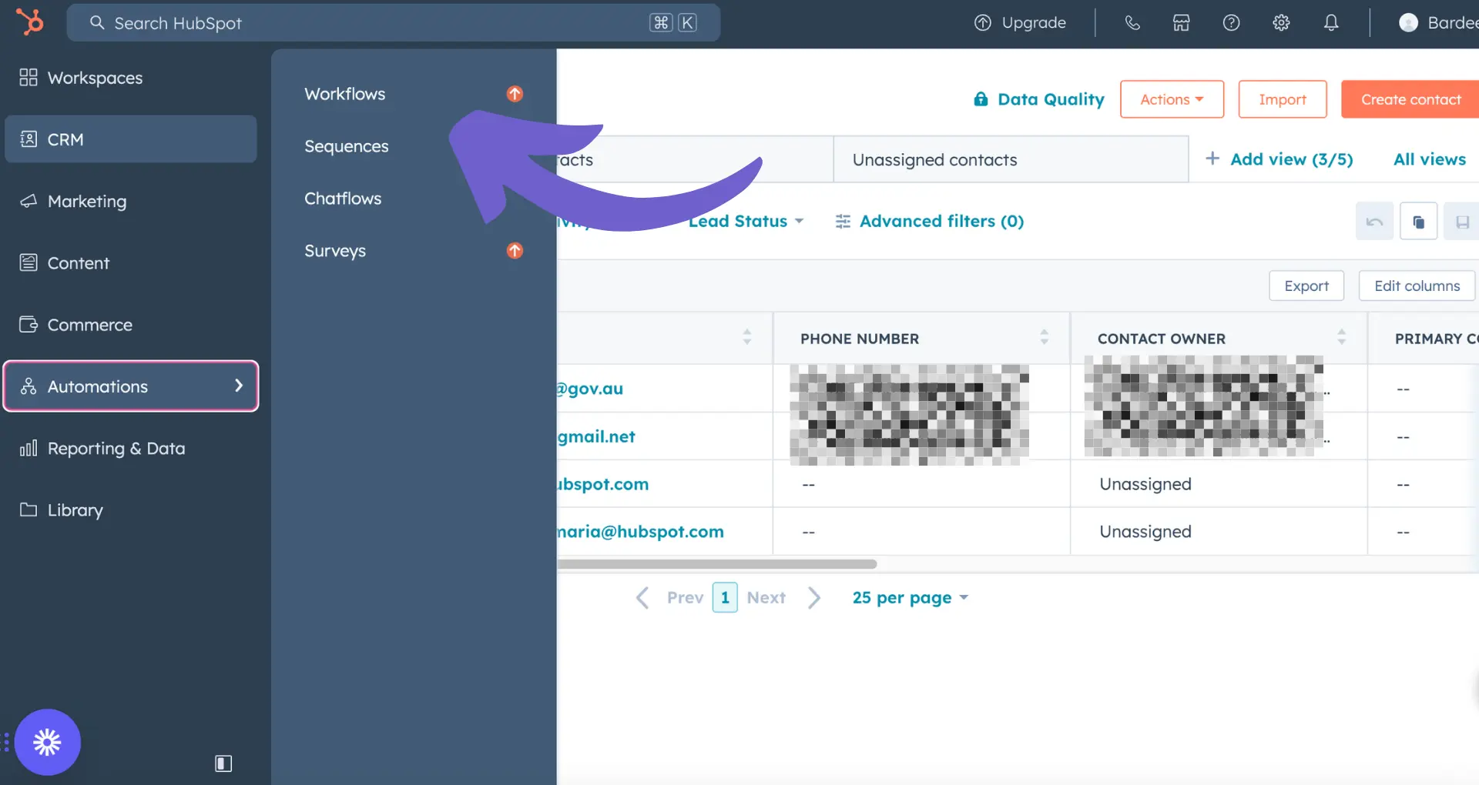
Task: Click the Create contact button
Action: [1410, 99]
